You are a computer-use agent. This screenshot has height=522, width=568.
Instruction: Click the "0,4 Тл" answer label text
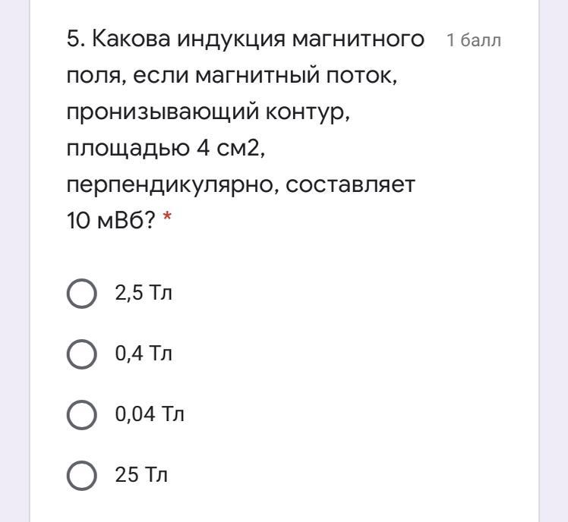[x=144, y=354]
